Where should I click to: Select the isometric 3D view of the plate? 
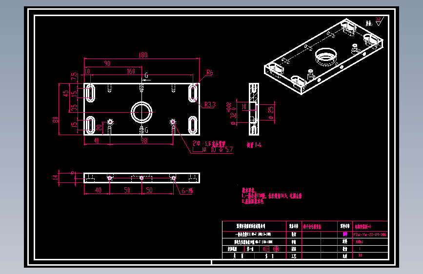click(324, 57)
